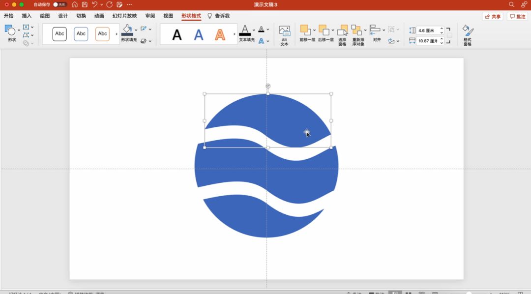Click the 告诉我 lightbulb search
Image resolution: width=531 pixels, height=294 pixels.
click(218, 16)
